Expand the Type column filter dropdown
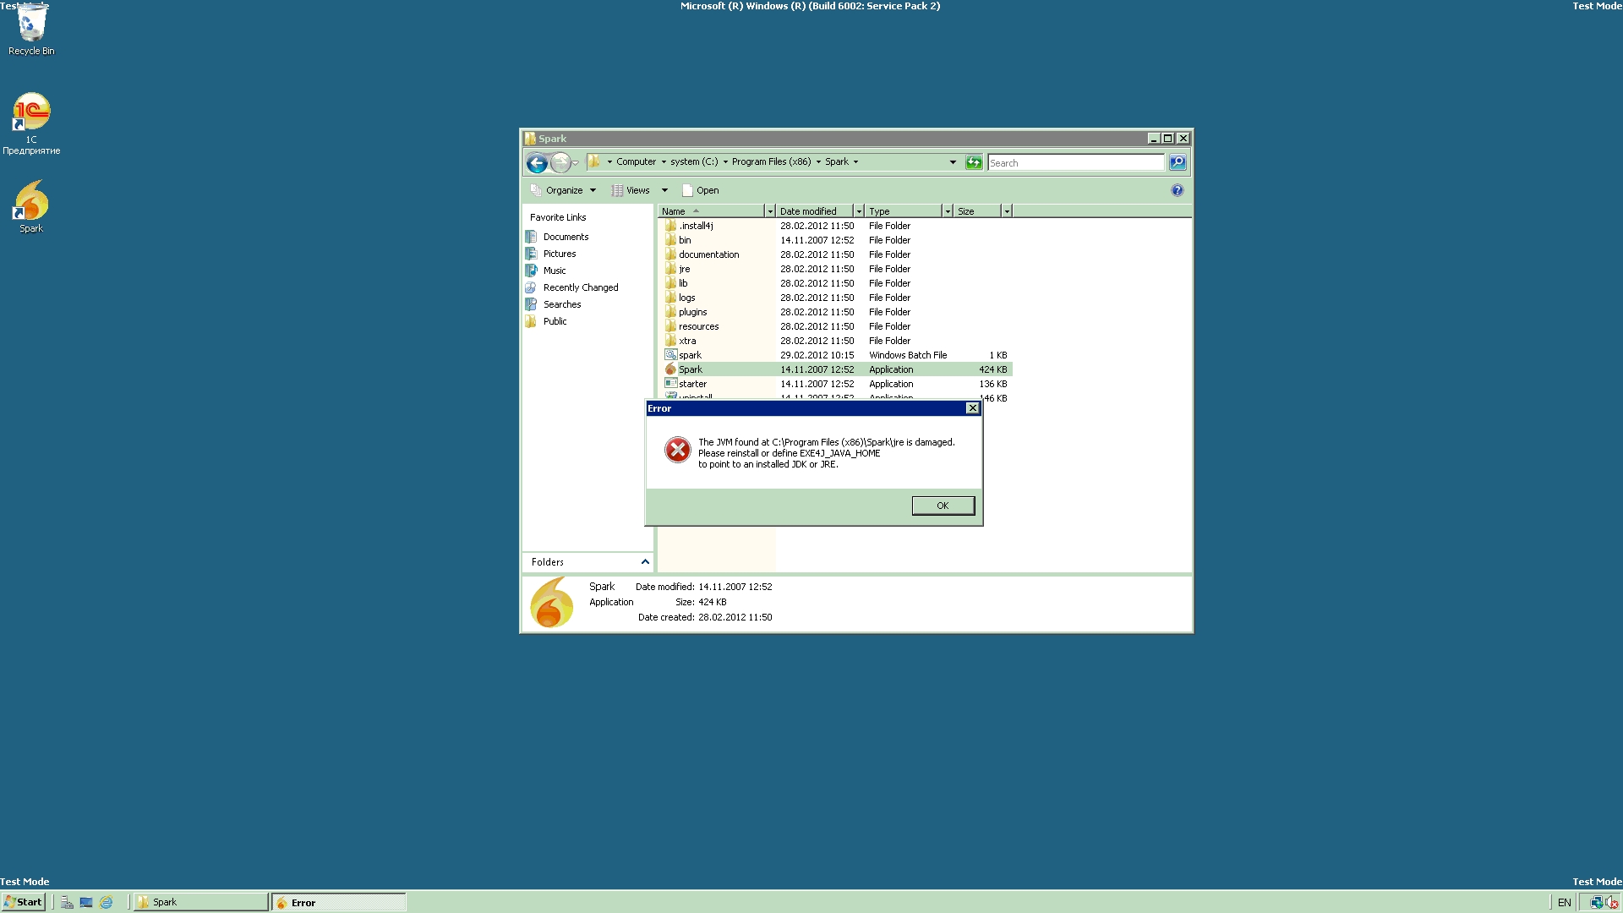The width and height of the screenshot is (1623, 913). tap(948, 211)
